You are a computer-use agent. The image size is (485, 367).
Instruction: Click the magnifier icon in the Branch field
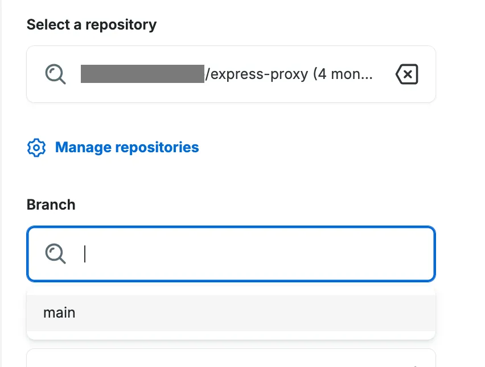(x=55, y=254)
